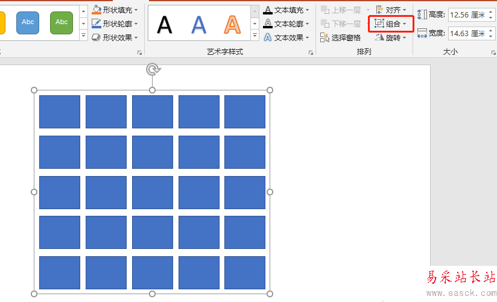Open WordArt styles (艺术字样式) dialog launcher
The image size is (497, 302).
[311, 52]
